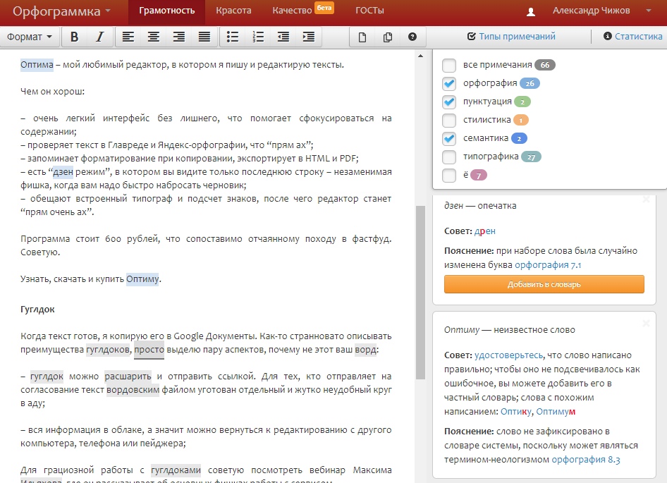Image resolution: width=667 pixels, height=483 pixels.
Task: Enable the 'стилистика' checkbox
Action: point(449,120)
